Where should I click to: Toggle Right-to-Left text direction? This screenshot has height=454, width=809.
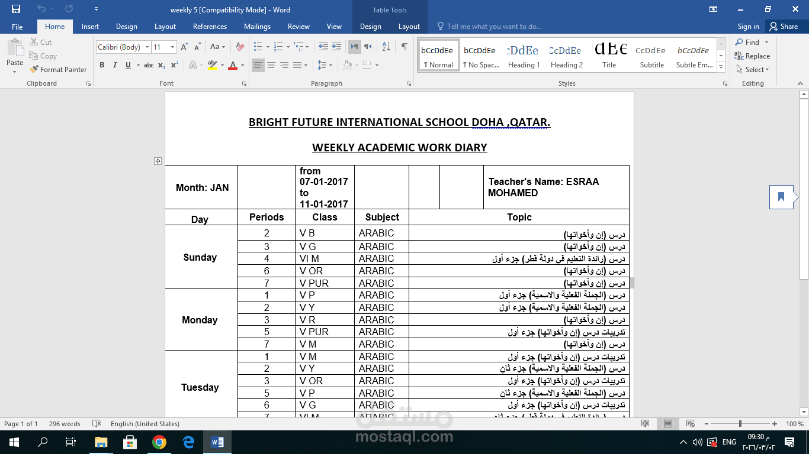click(x=368, y=47)
